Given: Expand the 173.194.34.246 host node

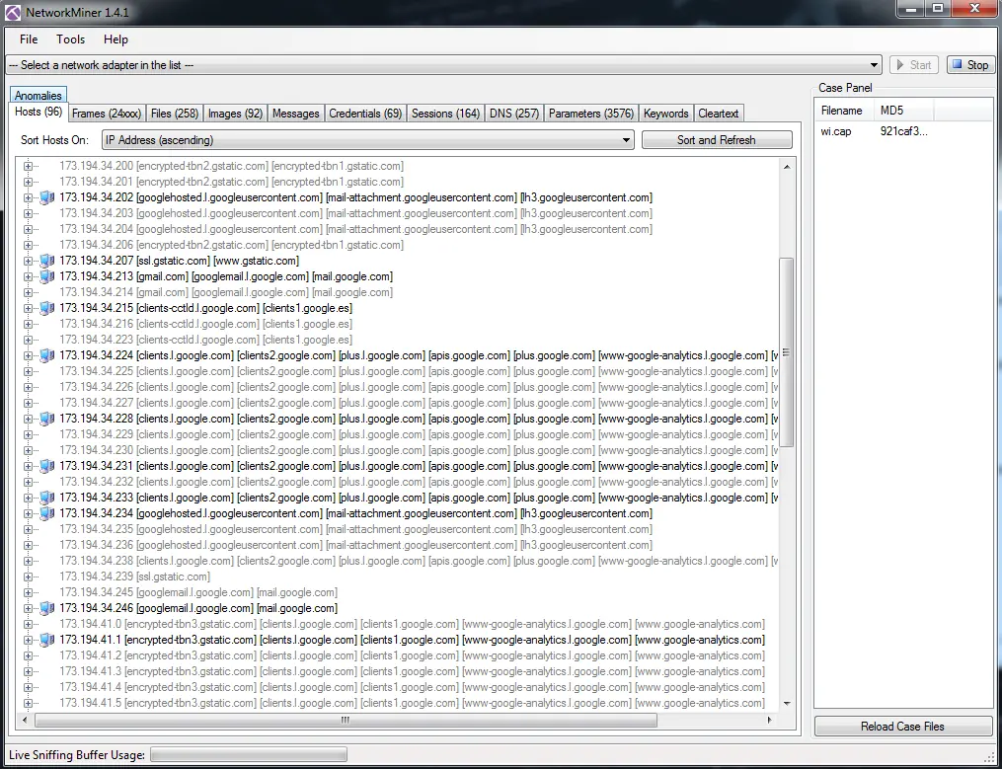Looking at the screenshot, I should click(x=28, y=608).
